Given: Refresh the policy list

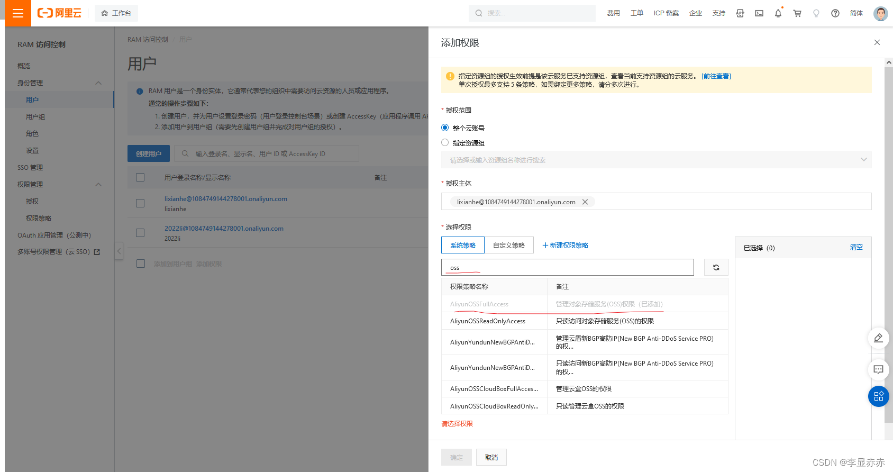Looking at the screenshot, I should pyautogui.click(x=716, y=267).
